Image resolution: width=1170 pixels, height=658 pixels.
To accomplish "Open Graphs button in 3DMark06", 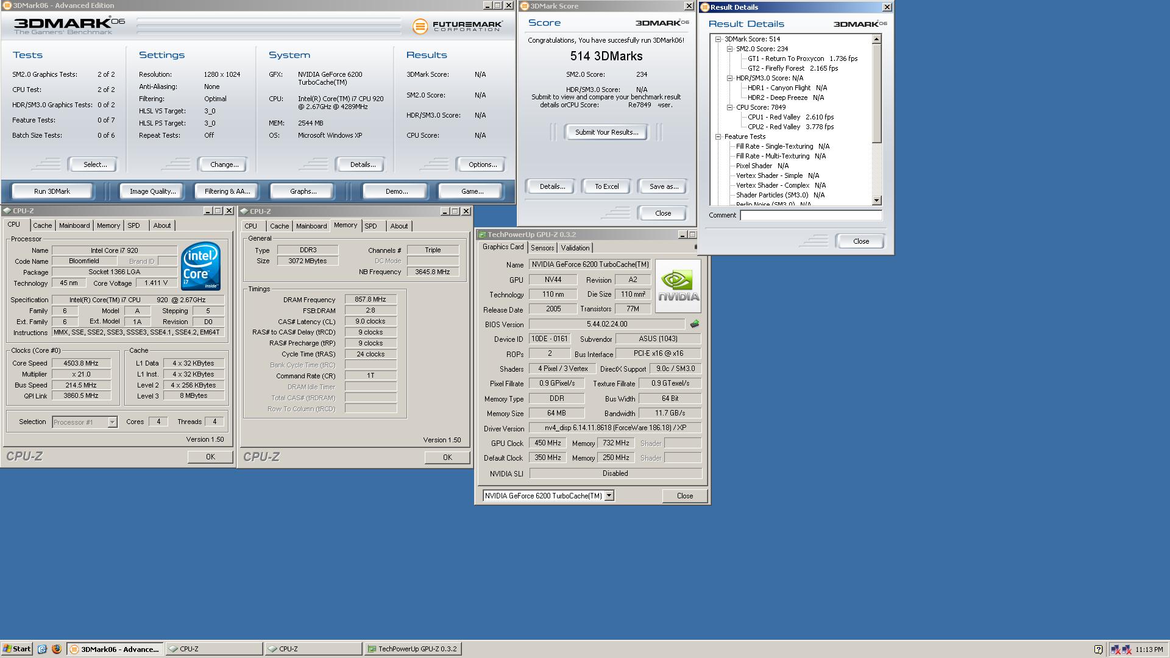I will tap(303, 191).
